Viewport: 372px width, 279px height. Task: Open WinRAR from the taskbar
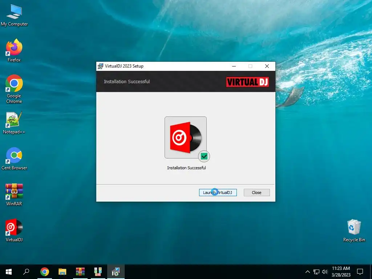coord(80,272)
